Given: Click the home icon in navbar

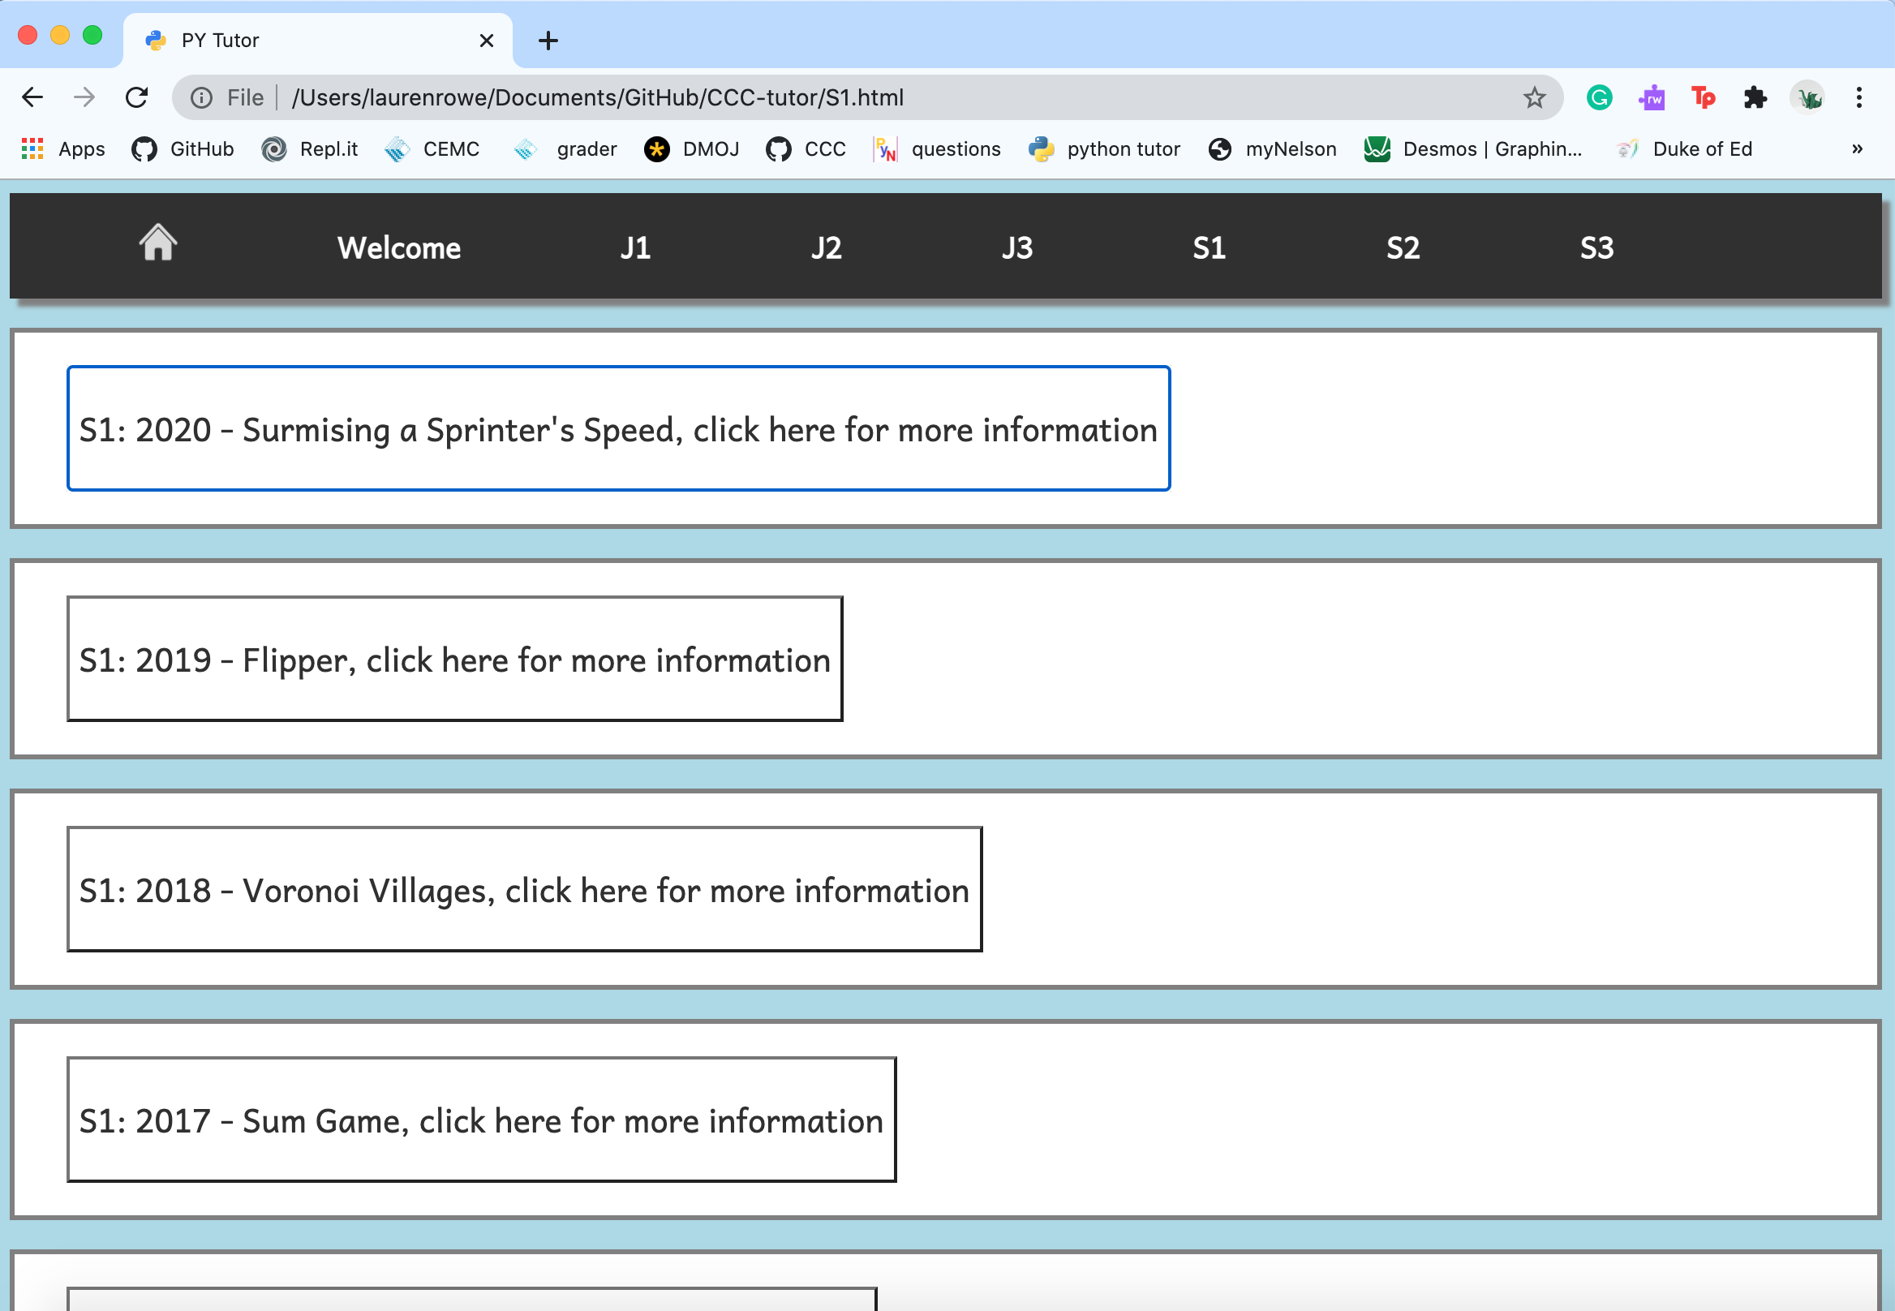Looking at the screenshot, I should (x=157, y=244).
